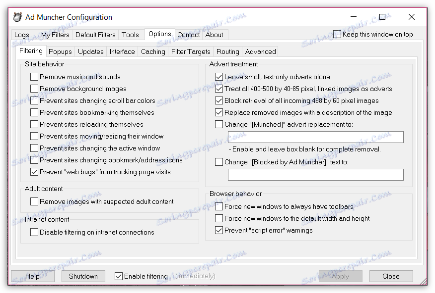This screenshot has width=435, height=293.
Task: Enable Remove music and sounds
Action: (34, 77)
